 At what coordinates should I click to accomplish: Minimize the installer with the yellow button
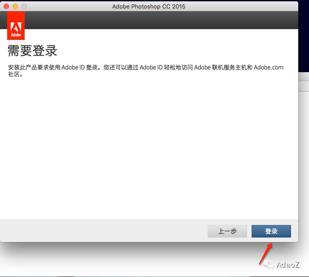click(x=15, y=6)
